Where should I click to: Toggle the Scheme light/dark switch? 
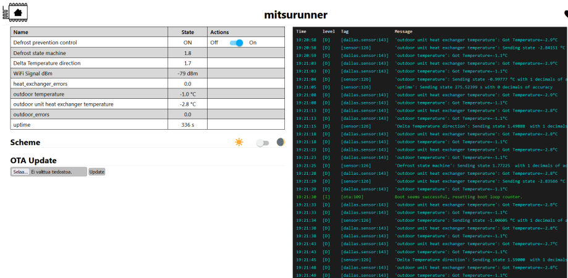(x=263, y=143)
